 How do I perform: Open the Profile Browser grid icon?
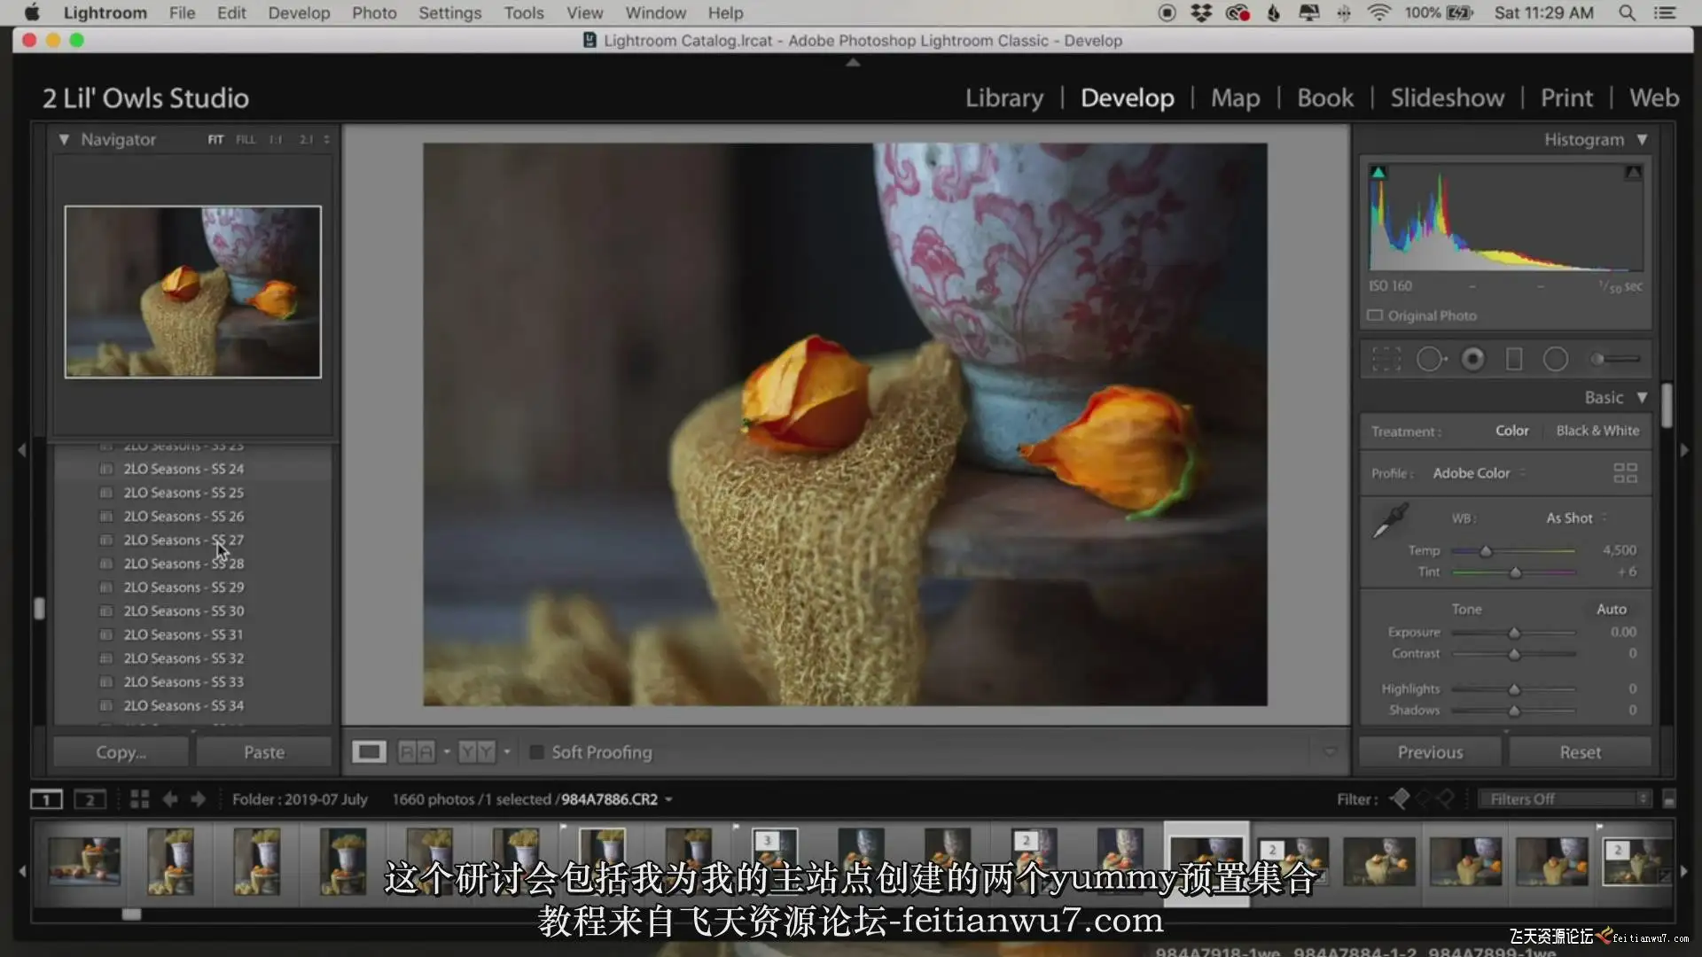pos(1625,473)
